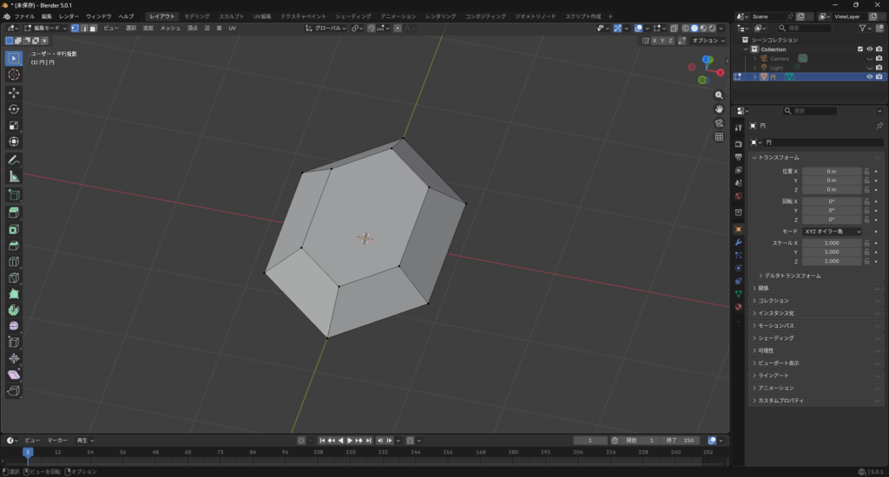Hide the 円 object with eye icon

[869, 76]
